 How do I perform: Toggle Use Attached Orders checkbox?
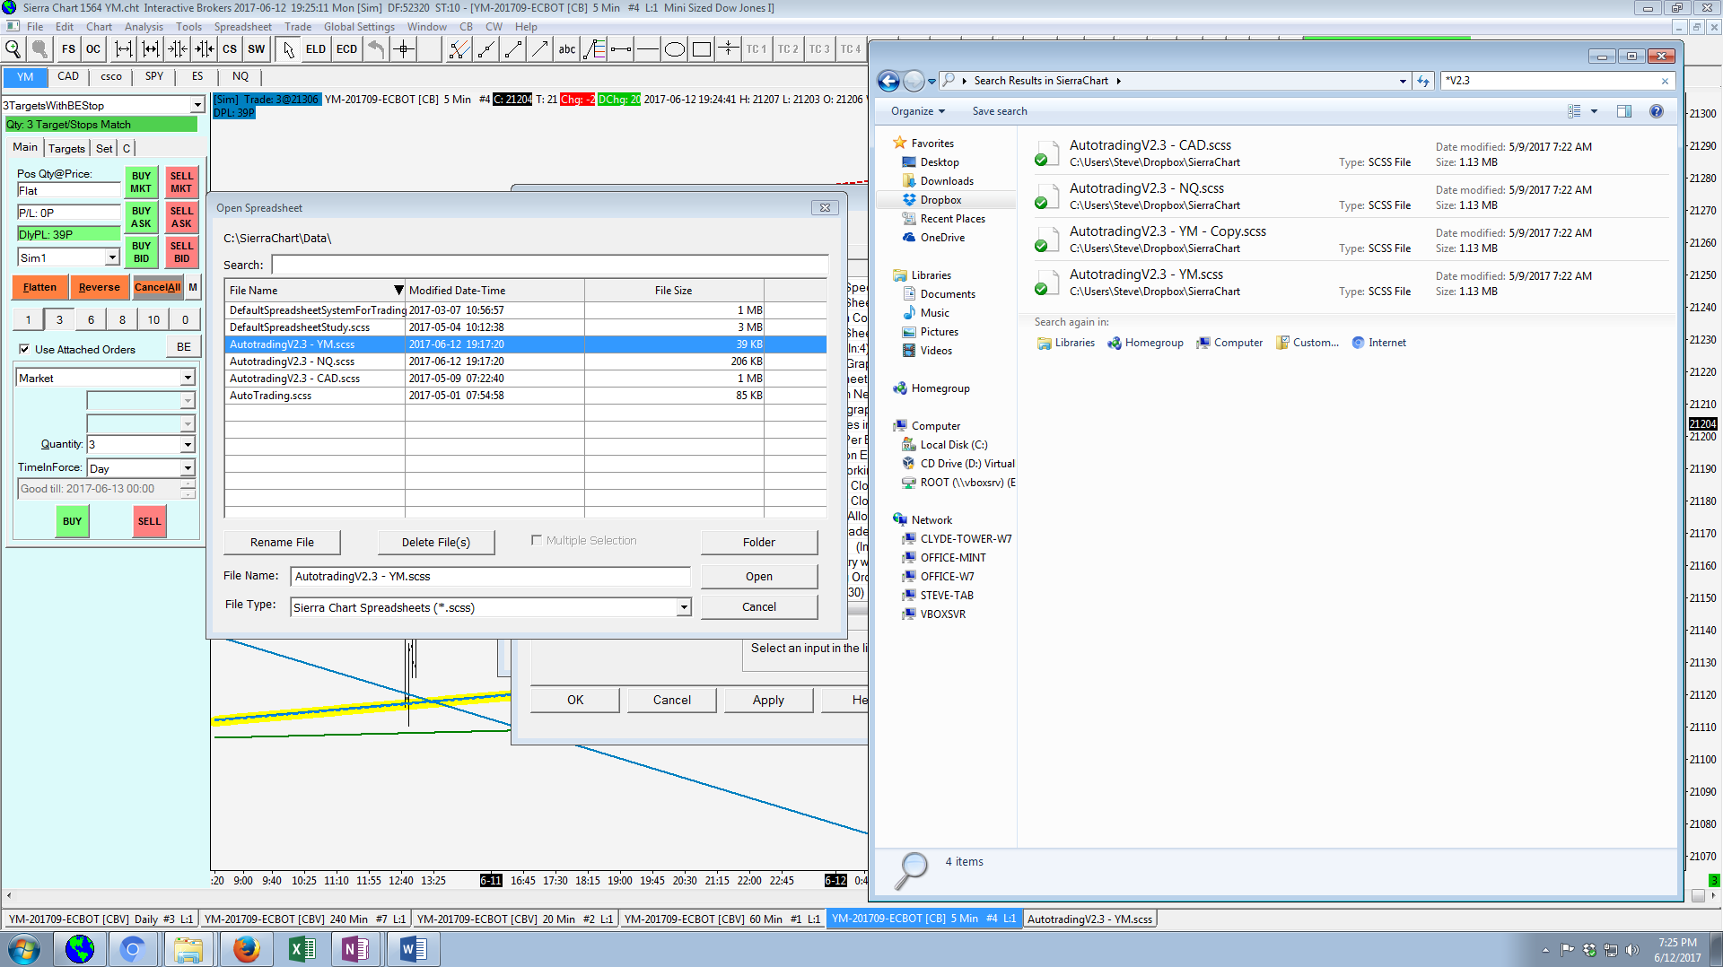click(24, 349)
